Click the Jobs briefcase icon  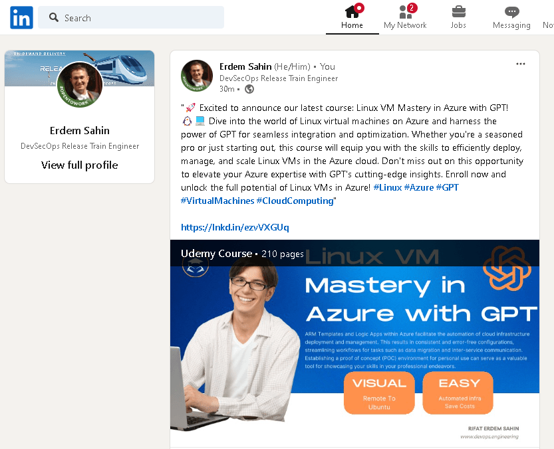coord(459,12)
